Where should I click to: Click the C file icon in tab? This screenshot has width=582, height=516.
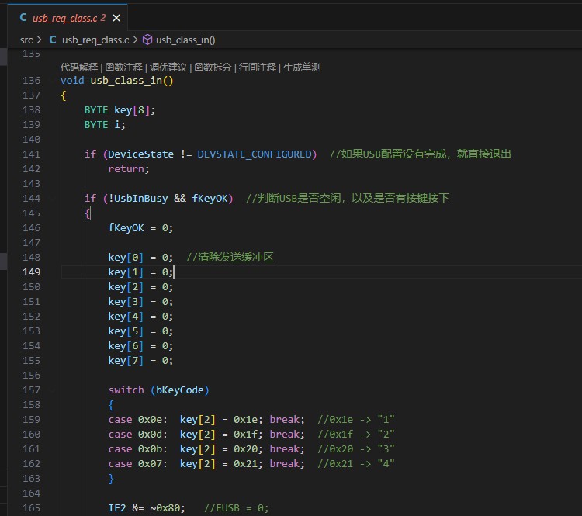point(23,17)
